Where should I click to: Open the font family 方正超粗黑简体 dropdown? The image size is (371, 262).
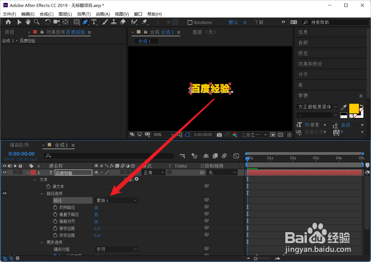[x=317, y=107]
